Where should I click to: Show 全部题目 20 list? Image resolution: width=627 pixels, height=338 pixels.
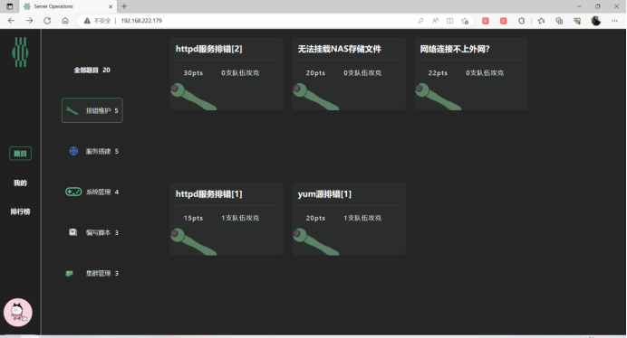click(x=92, y=70)
